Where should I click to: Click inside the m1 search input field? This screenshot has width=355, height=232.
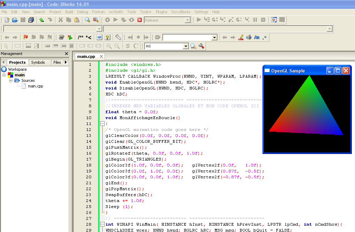(x=164, y=46)
